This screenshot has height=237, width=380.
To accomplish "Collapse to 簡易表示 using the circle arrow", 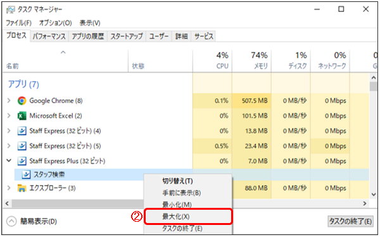I will pyautogui.click(x=11, y=221).
